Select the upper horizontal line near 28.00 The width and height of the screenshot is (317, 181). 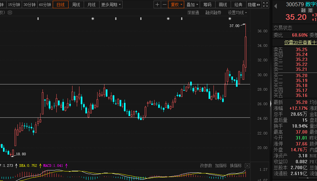(125, 84)
